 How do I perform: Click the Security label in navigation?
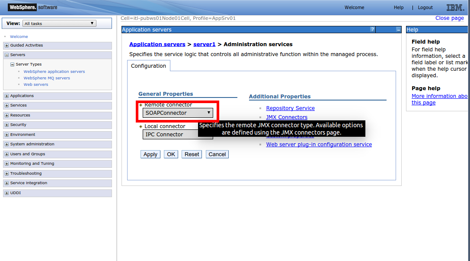click(18, 125)
